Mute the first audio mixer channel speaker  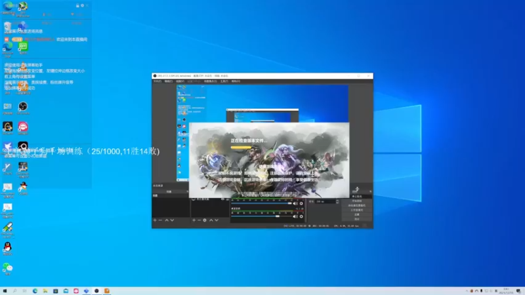click(x=295, y=203)
